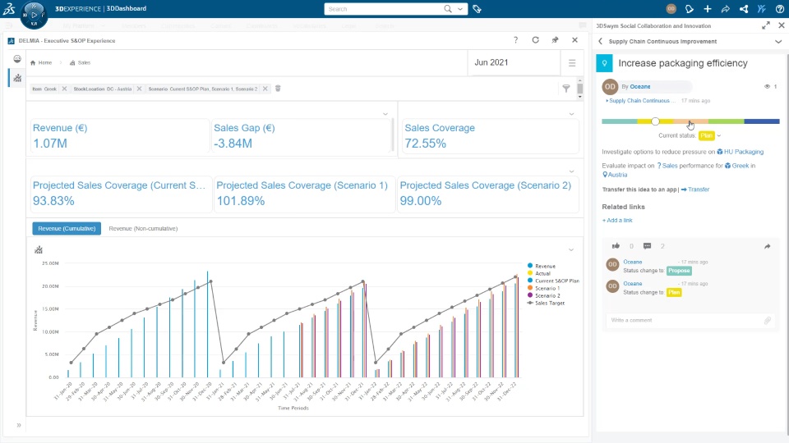This screenshot has width=789, height=443.
Task: Click the plus add icon in top bar
Action: pyautogui.click(x=708, y=8)
